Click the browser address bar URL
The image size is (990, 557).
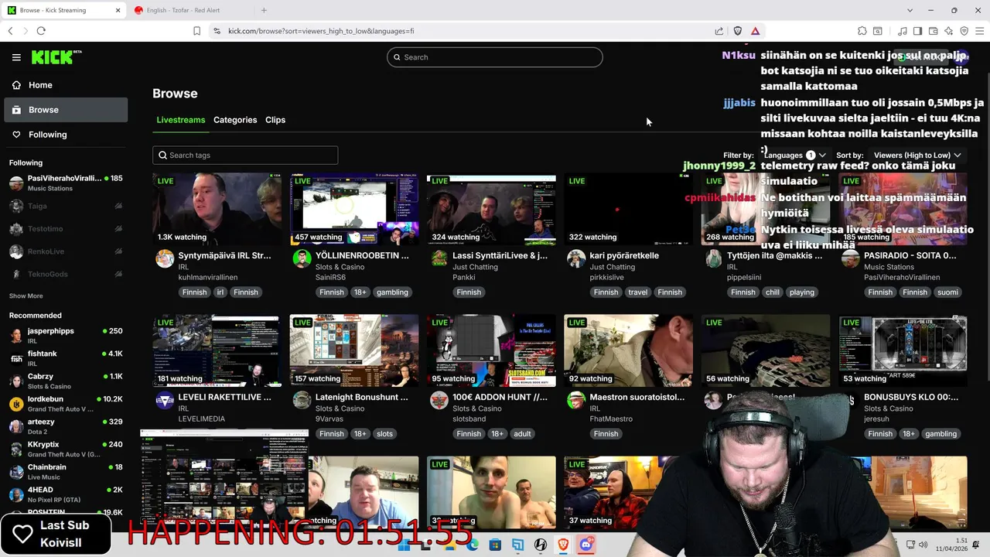click(321, 31)
